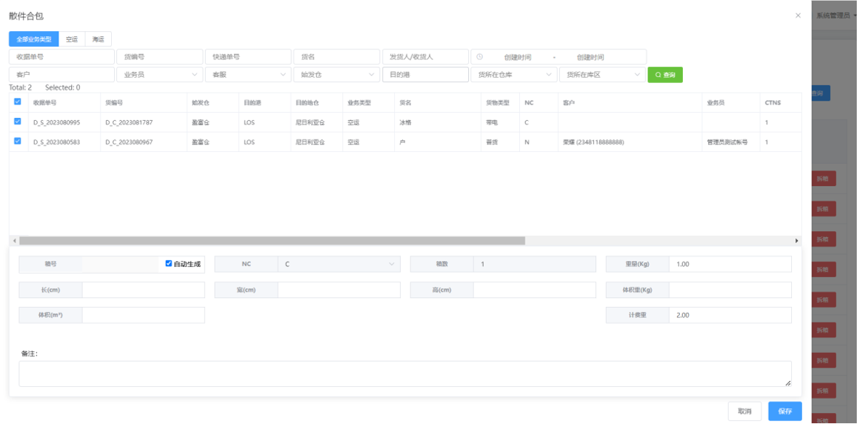
Task: Open the 始发仓 dropdown
Action: pos(337,74)
